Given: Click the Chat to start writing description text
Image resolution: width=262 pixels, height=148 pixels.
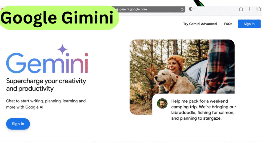Looking at the screenshot, I should 46,104.
